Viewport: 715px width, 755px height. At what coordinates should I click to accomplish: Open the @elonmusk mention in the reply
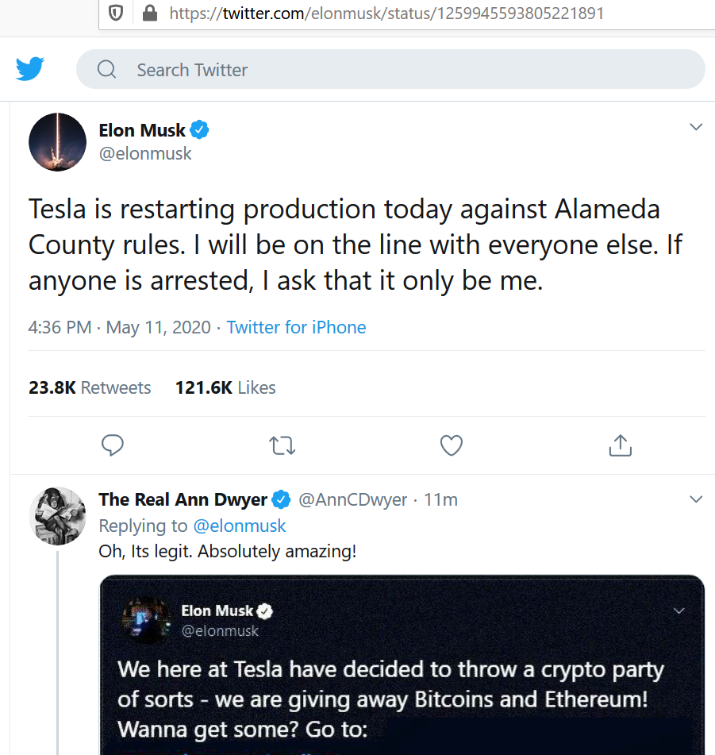[240, 526]
